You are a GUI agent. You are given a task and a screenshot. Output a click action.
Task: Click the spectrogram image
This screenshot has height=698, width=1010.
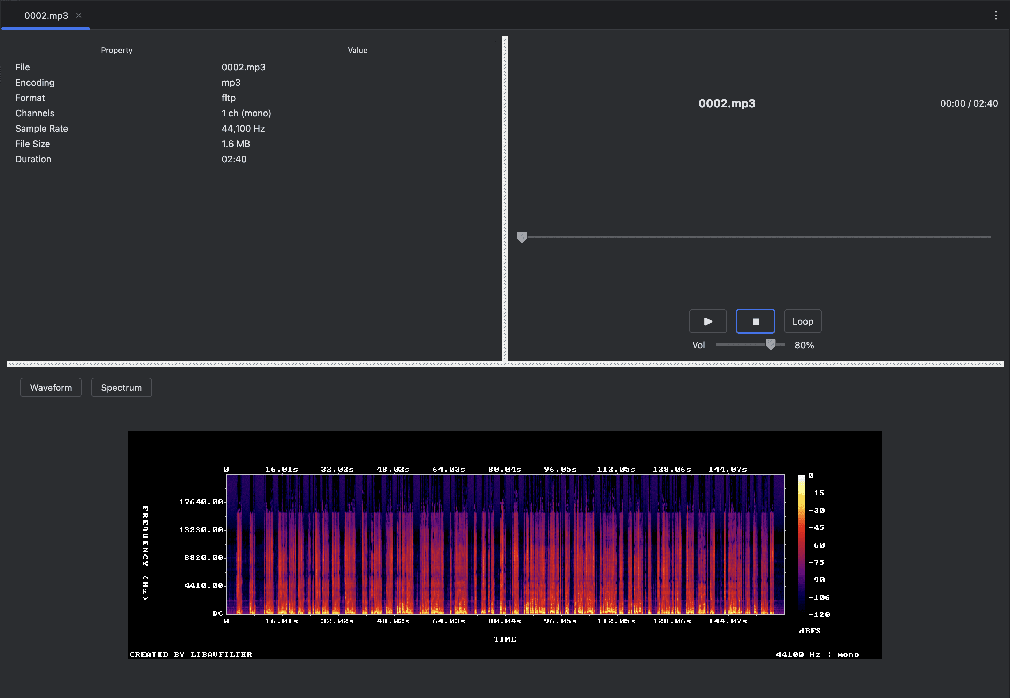[505, 544]
